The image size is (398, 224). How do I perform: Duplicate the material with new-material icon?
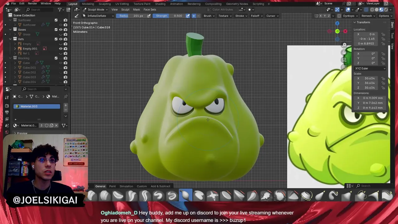click(x=51, y=125)
